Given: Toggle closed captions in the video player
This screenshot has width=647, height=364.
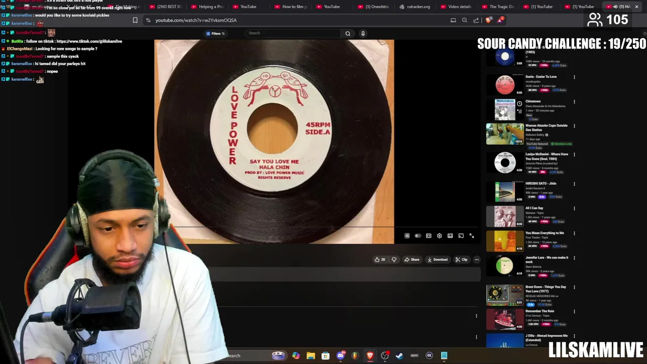Looking at the screenshot, I should click(429, 236).
